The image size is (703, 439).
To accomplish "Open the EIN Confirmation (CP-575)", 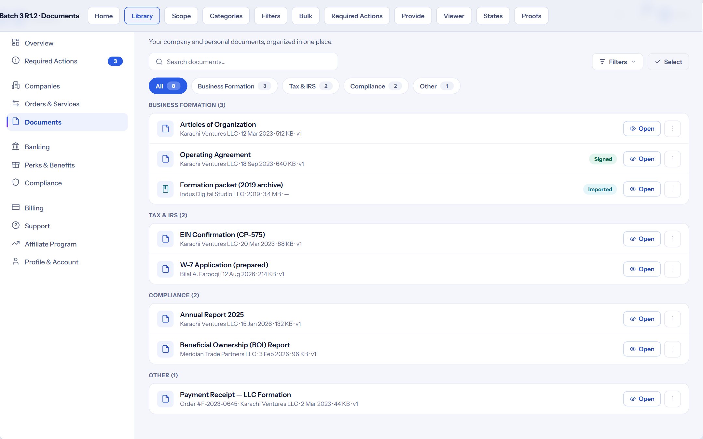I will click(x=642, y=239).
